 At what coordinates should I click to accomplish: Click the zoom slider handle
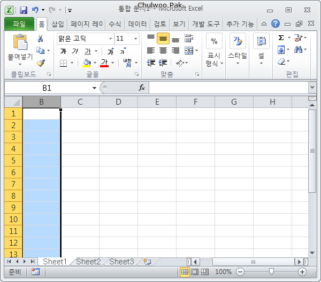[x=271, y=271]
